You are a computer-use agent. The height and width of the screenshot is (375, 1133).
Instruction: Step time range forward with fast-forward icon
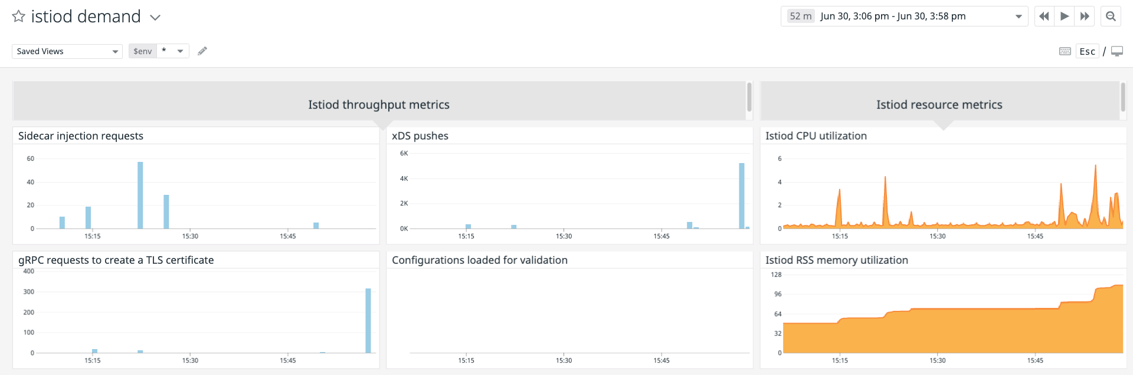point(1085,16)
